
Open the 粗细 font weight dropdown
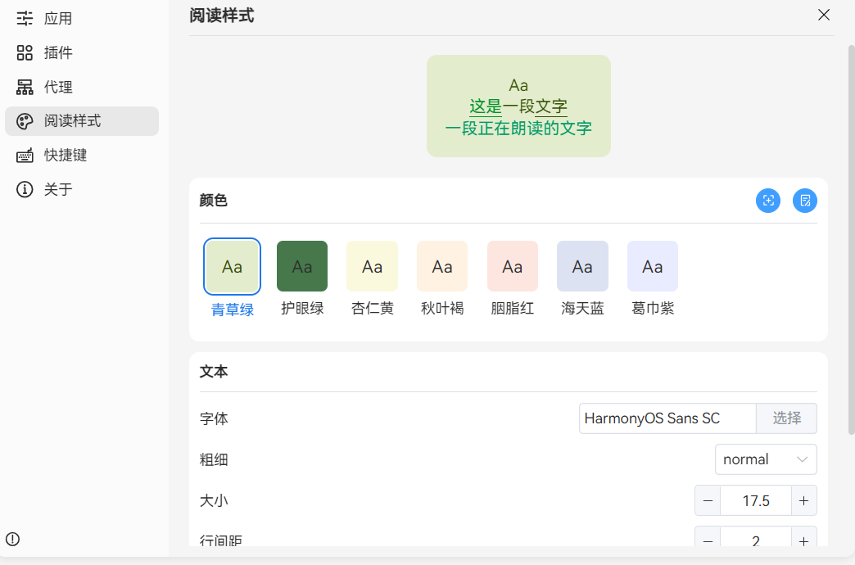[x=765, y=459]
